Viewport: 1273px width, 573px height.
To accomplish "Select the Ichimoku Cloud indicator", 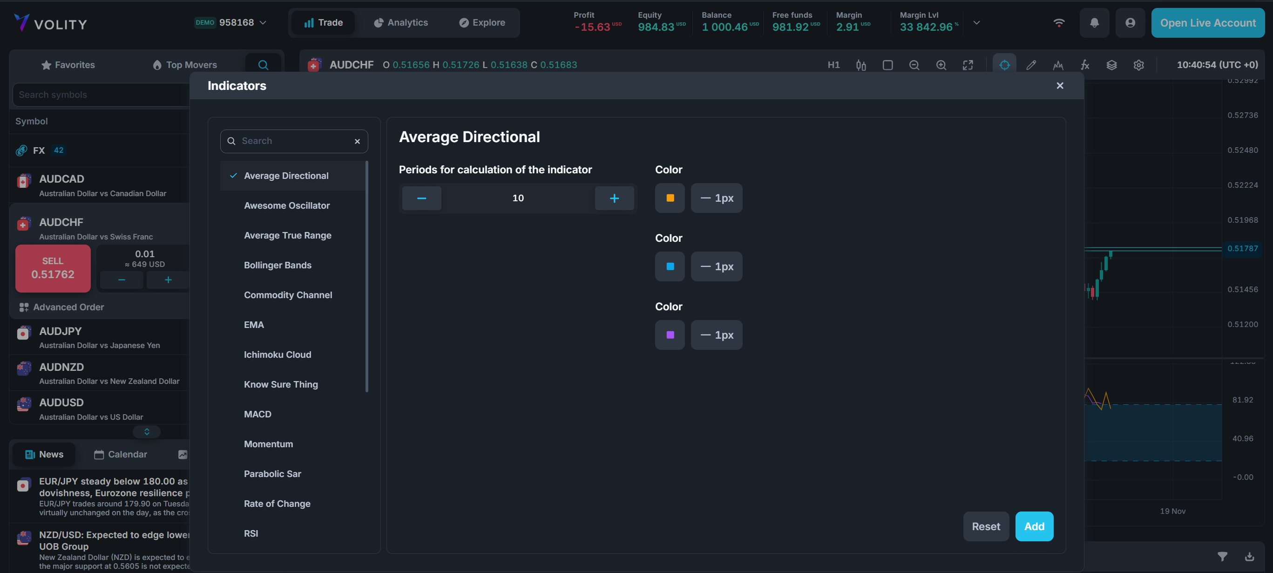I will point(277,355).
